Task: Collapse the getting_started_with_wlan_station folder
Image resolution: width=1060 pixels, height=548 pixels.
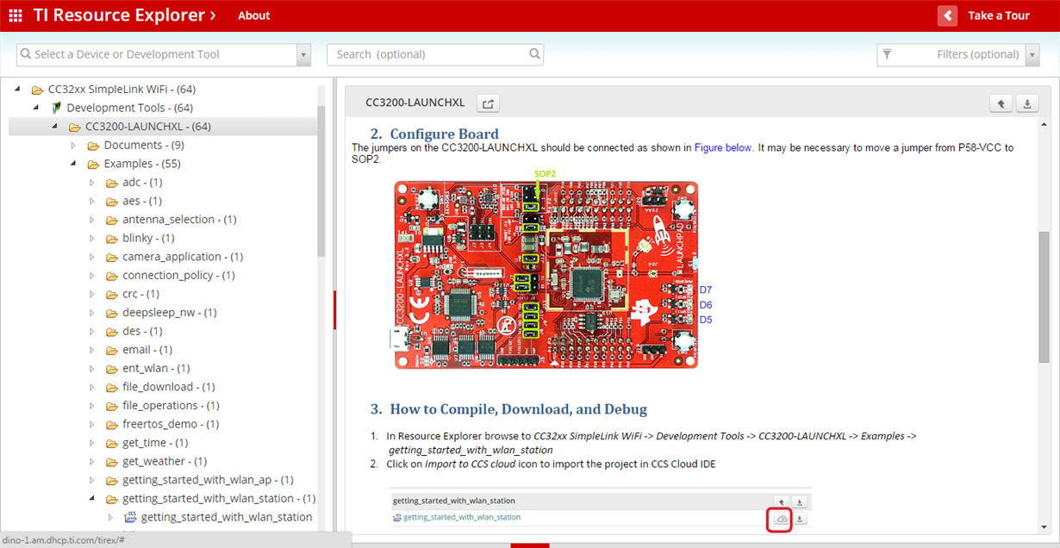Action: (x=92, y=499)
